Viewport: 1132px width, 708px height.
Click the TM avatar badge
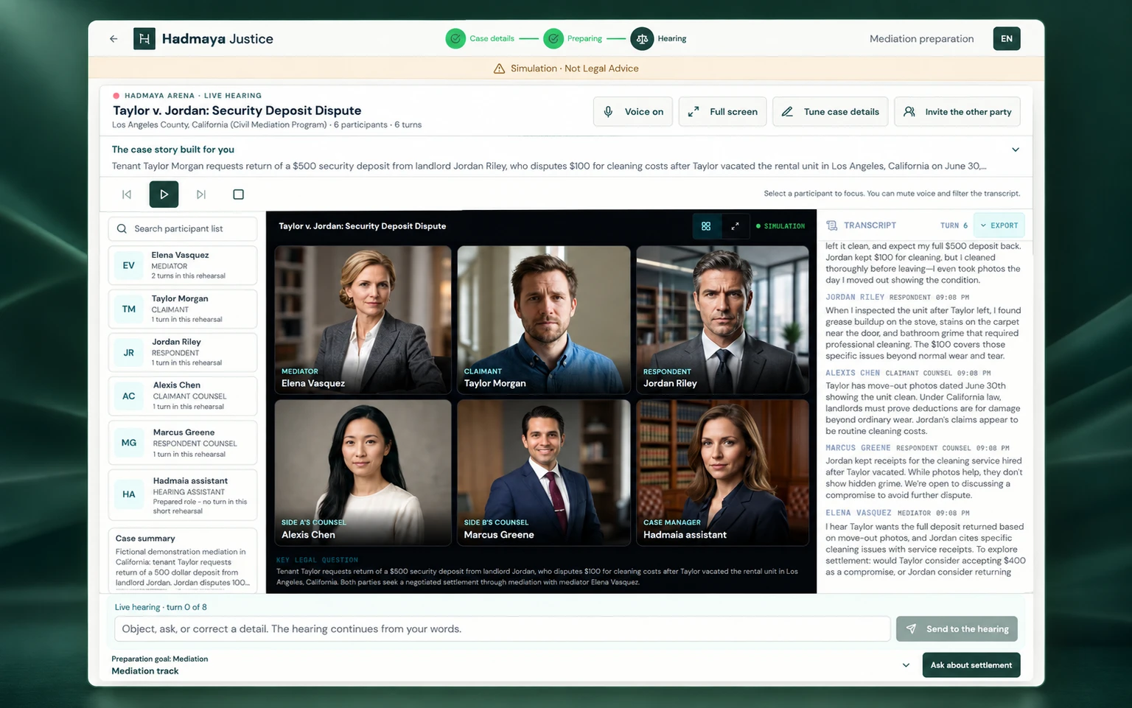pos(129,309)
